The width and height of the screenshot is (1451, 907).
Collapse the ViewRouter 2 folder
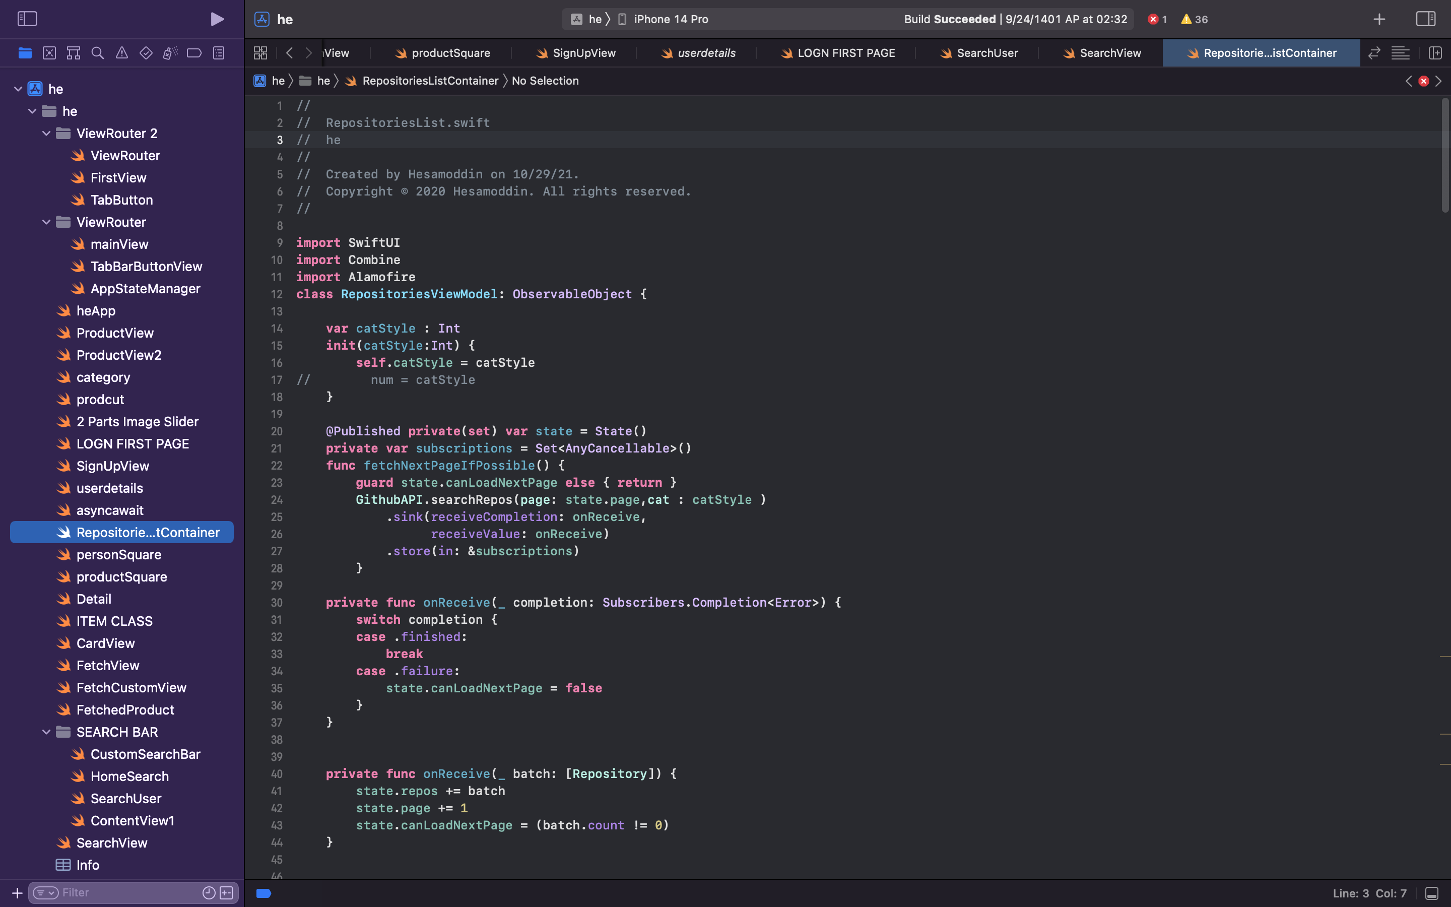click(46, 133)
